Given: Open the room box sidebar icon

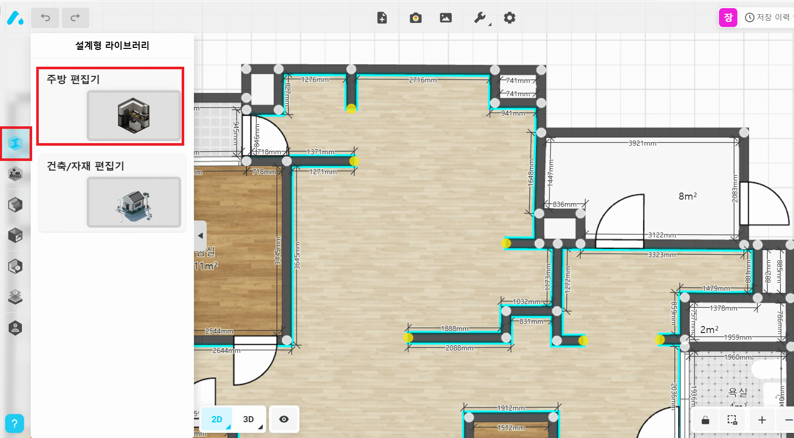Looking at the screenshot, I should coord(15,266).
